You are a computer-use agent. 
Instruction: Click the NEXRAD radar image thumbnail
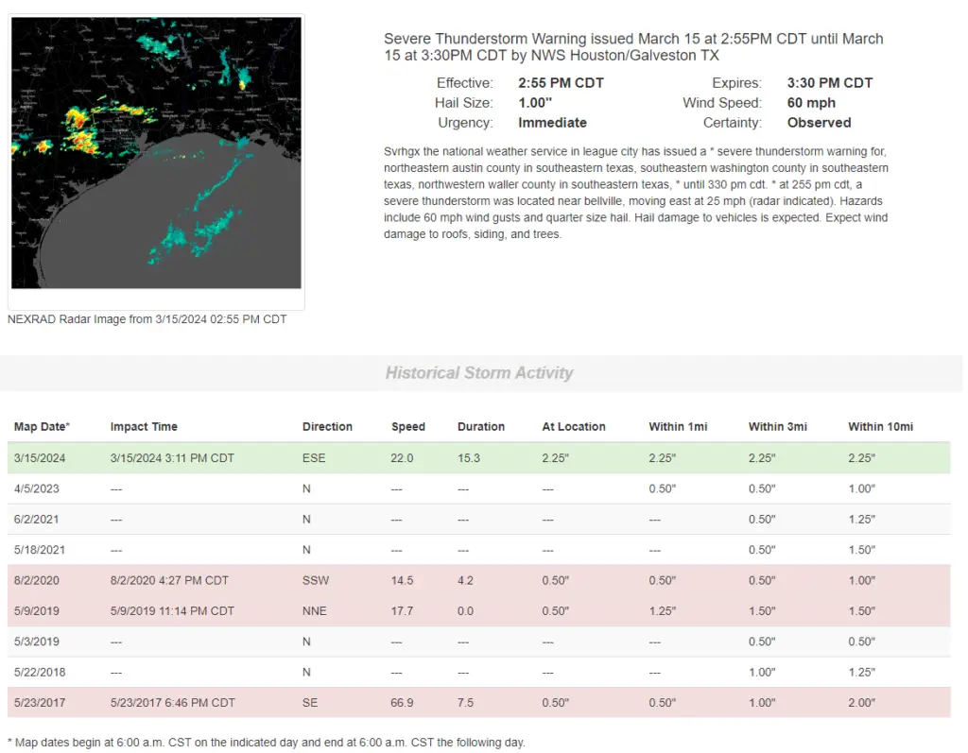(156, 153)
